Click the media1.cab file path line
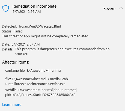Viewport: 125px width, 111px height. point(37,79)
